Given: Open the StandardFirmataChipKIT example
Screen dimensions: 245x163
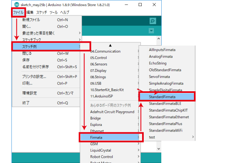Looking at the screenshot, I should pyautogui.click(x=167, y=110).
